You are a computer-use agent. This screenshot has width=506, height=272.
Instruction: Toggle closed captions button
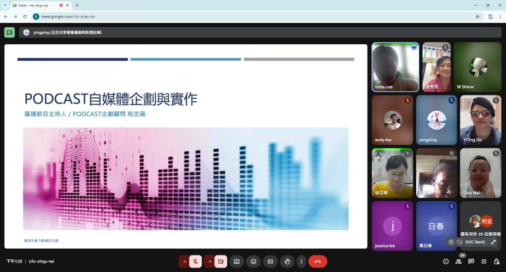pos(270,261)
